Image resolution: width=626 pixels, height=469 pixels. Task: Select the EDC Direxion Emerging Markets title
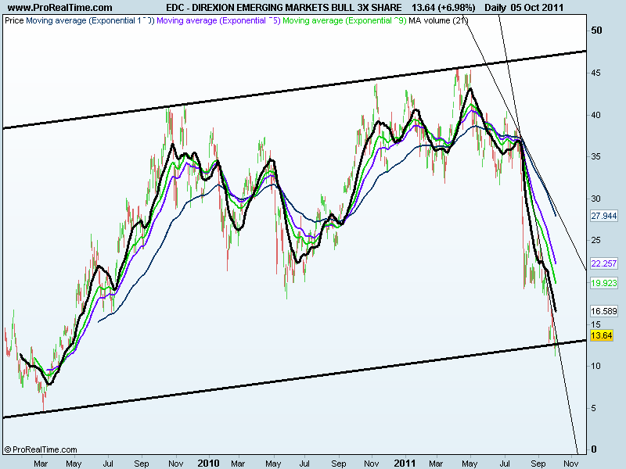[284, 8]
